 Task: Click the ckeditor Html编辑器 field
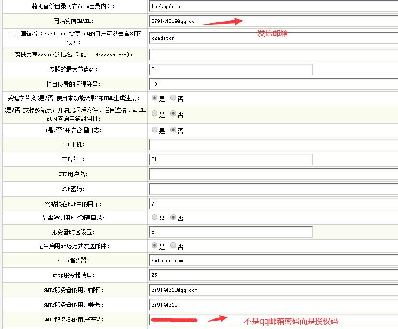tap(215, 38)
